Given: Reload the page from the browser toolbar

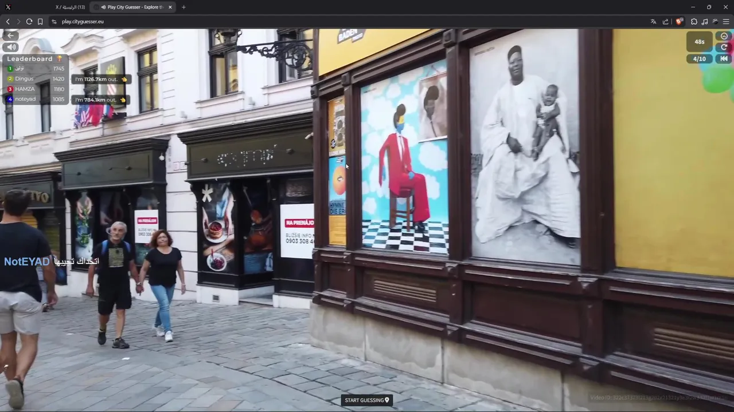Looking at the screenshot, I should (29, 21).
